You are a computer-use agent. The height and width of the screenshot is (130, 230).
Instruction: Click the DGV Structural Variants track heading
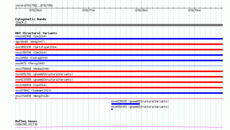(36, 33)
